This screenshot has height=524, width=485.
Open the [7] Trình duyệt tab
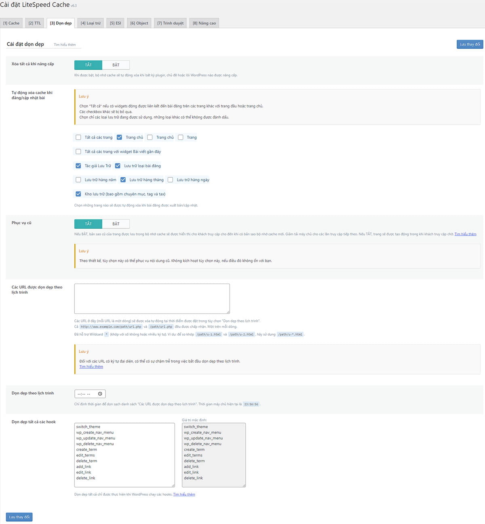pos(171,23)
